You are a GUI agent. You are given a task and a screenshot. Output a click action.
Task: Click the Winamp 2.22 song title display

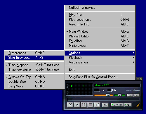pyautogui.click(x=117, y=85)
